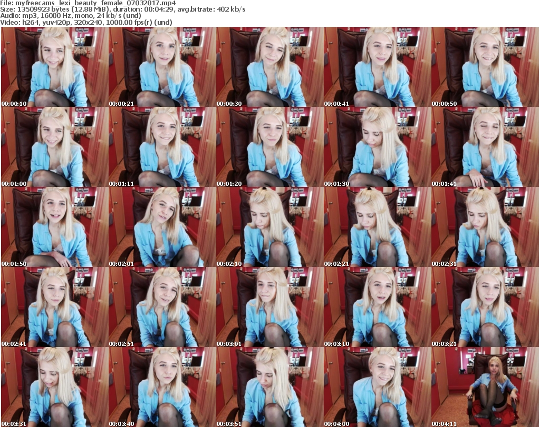Select the thumbnail stamped 00:01:30
The height and width of the screenshot is (427, 540).
(378, 147)
